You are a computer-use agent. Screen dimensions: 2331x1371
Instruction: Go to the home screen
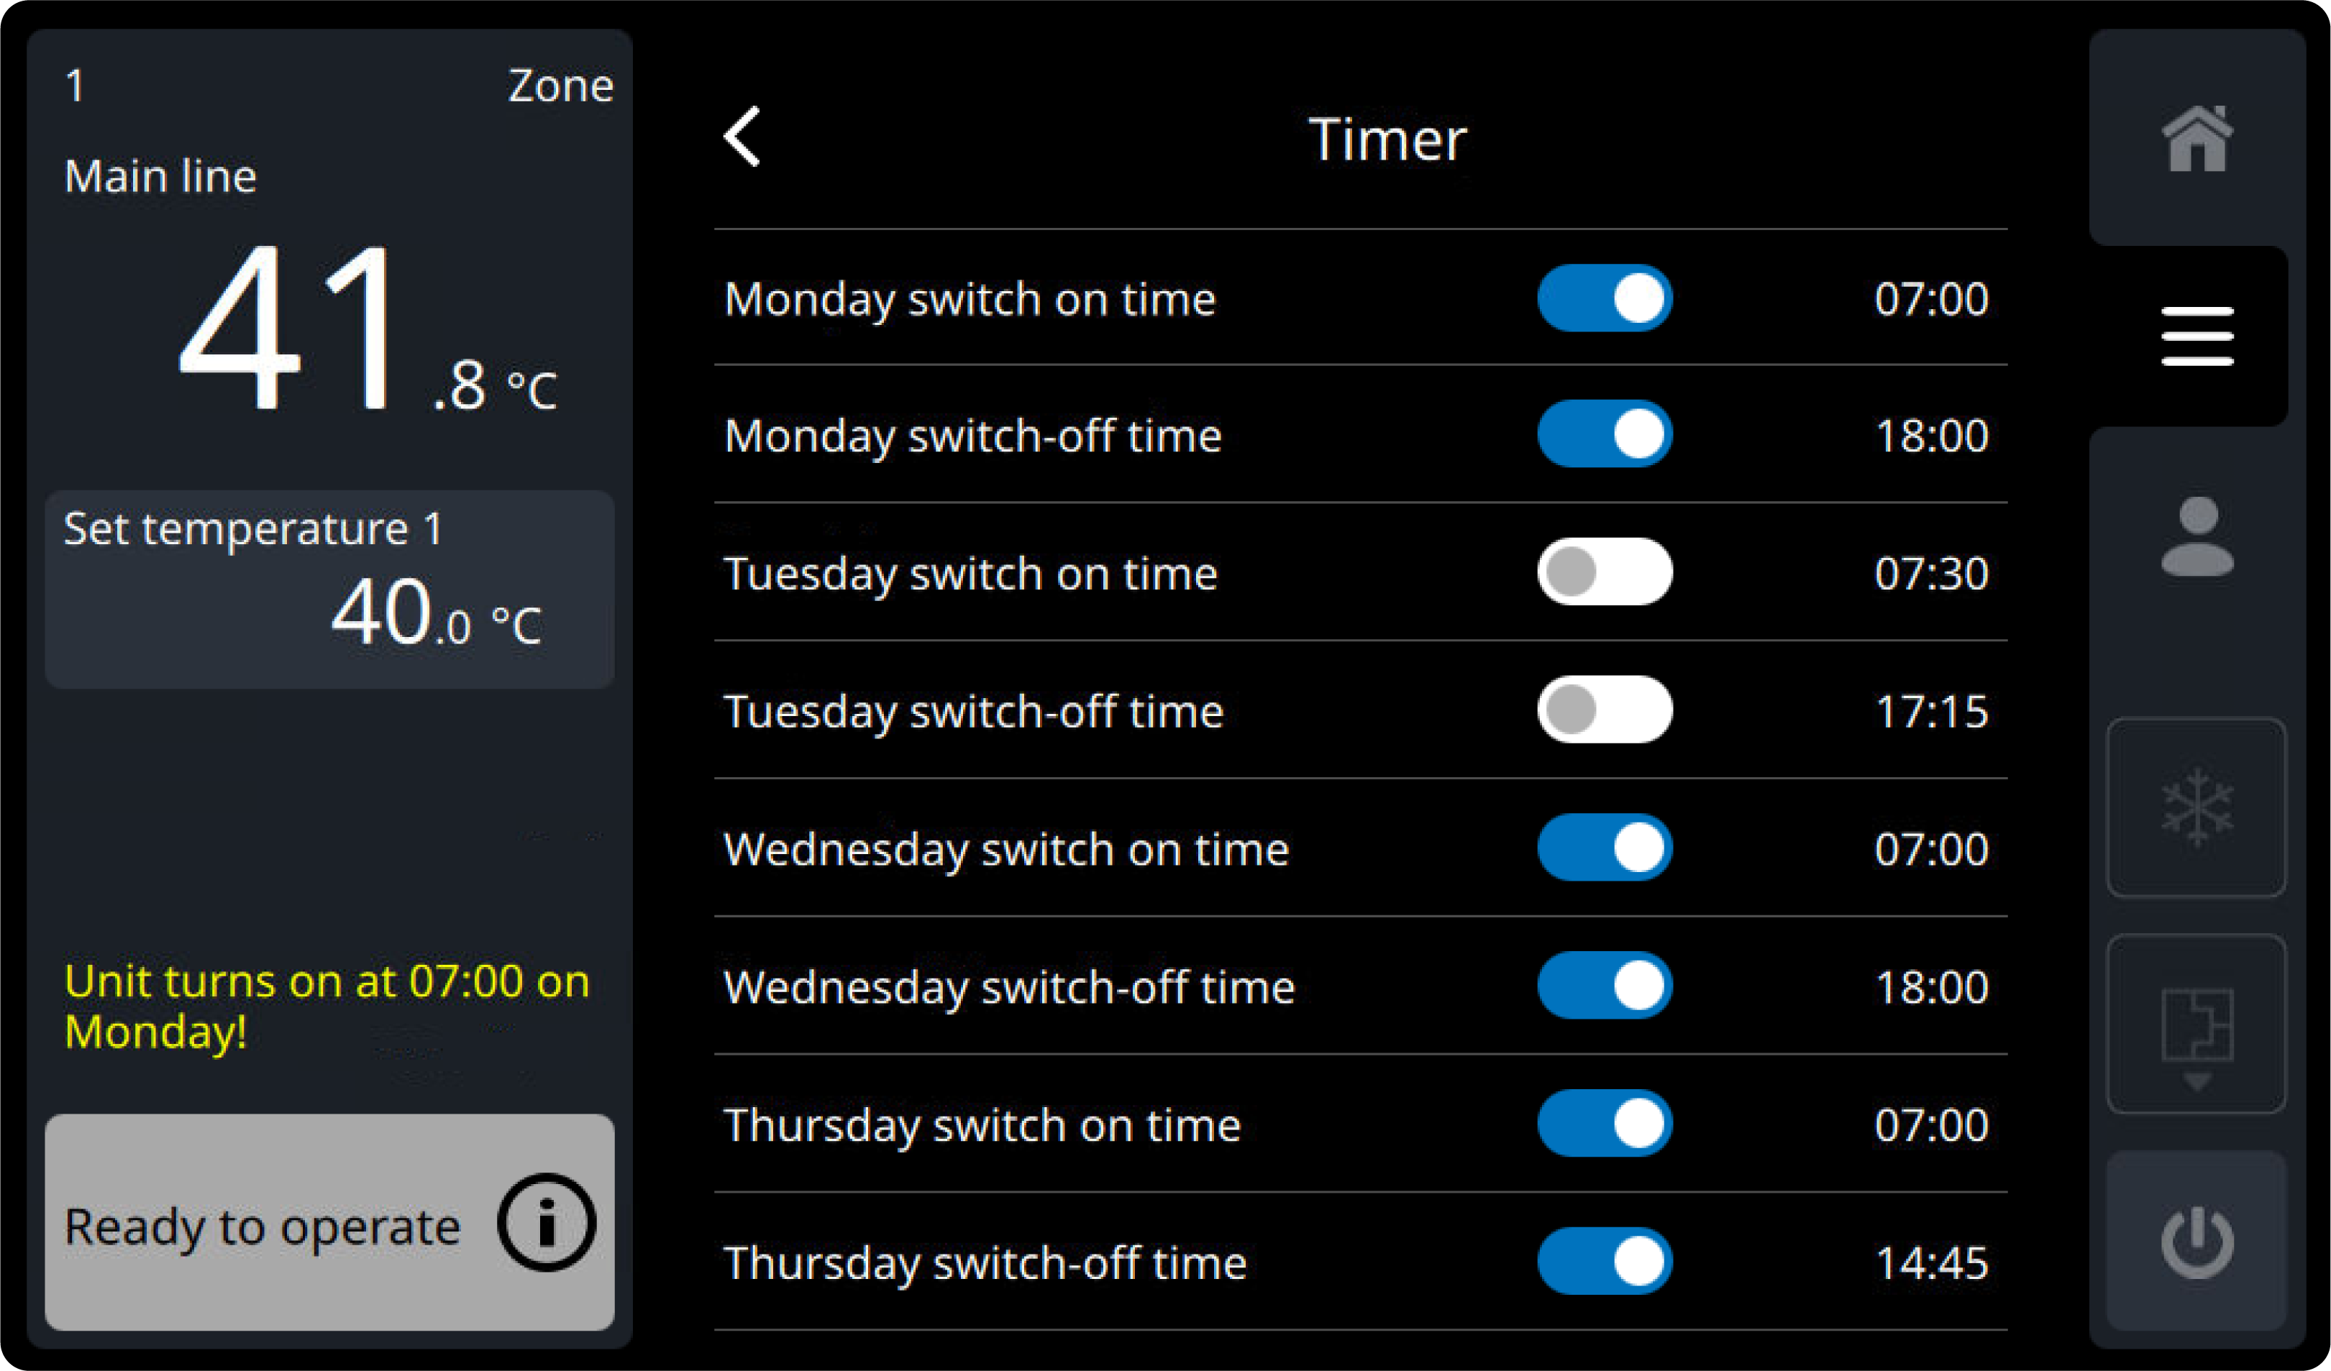click(2197, 139)
